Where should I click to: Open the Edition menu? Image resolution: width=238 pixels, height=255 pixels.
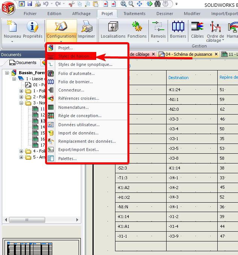[54, 14]
